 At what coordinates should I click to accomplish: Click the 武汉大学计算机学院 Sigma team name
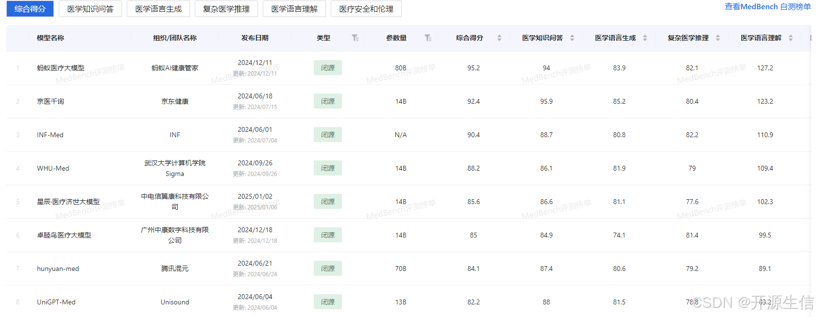point(175,168)
